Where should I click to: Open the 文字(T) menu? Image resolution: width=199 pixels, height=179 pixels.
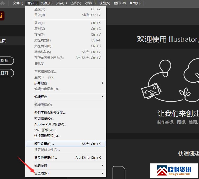pos(61,3)
